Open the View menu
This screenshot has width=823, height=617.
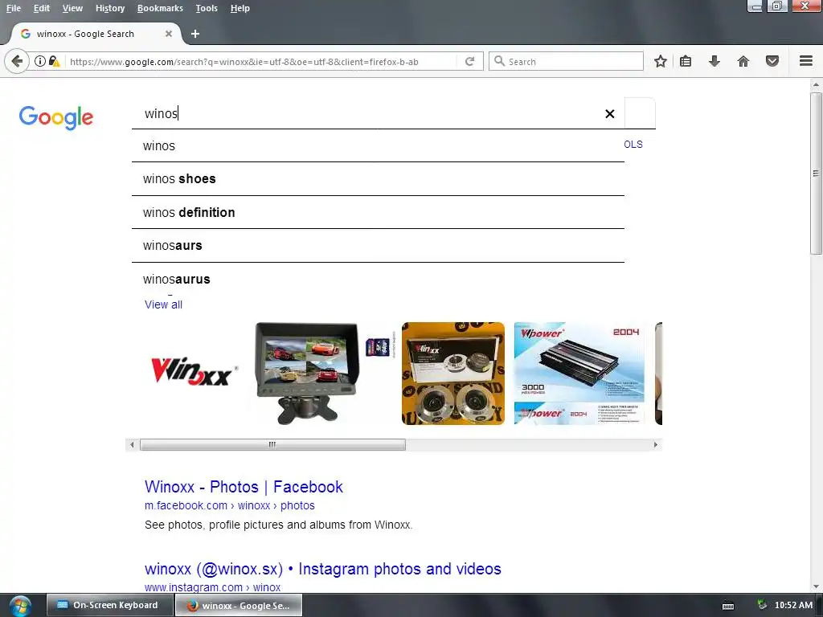click(72, 8)
